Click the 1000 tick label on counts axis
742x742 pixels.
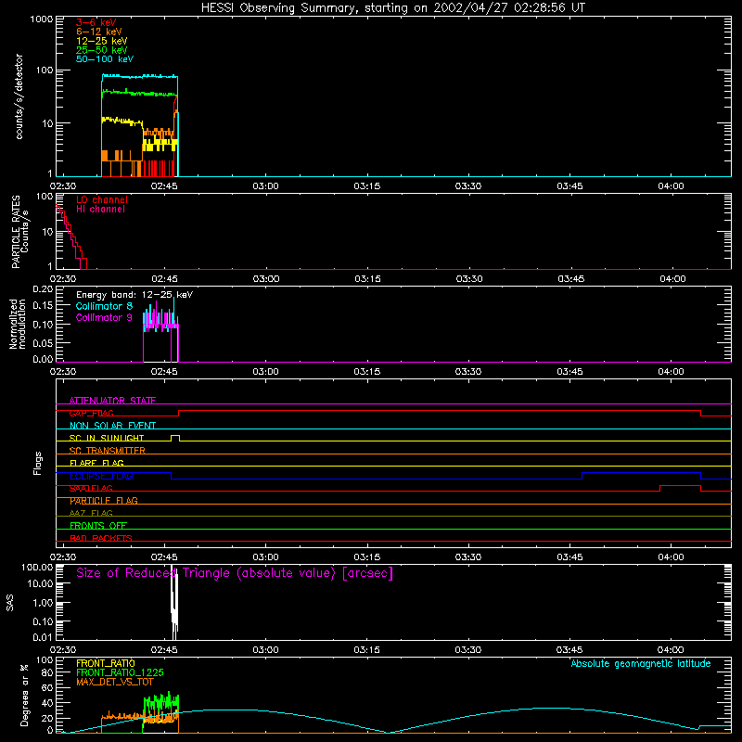42,19
